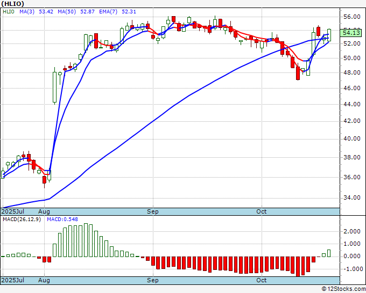
Task: Click the Aug label on price chart axis
Action: click(x=44, y=211)
